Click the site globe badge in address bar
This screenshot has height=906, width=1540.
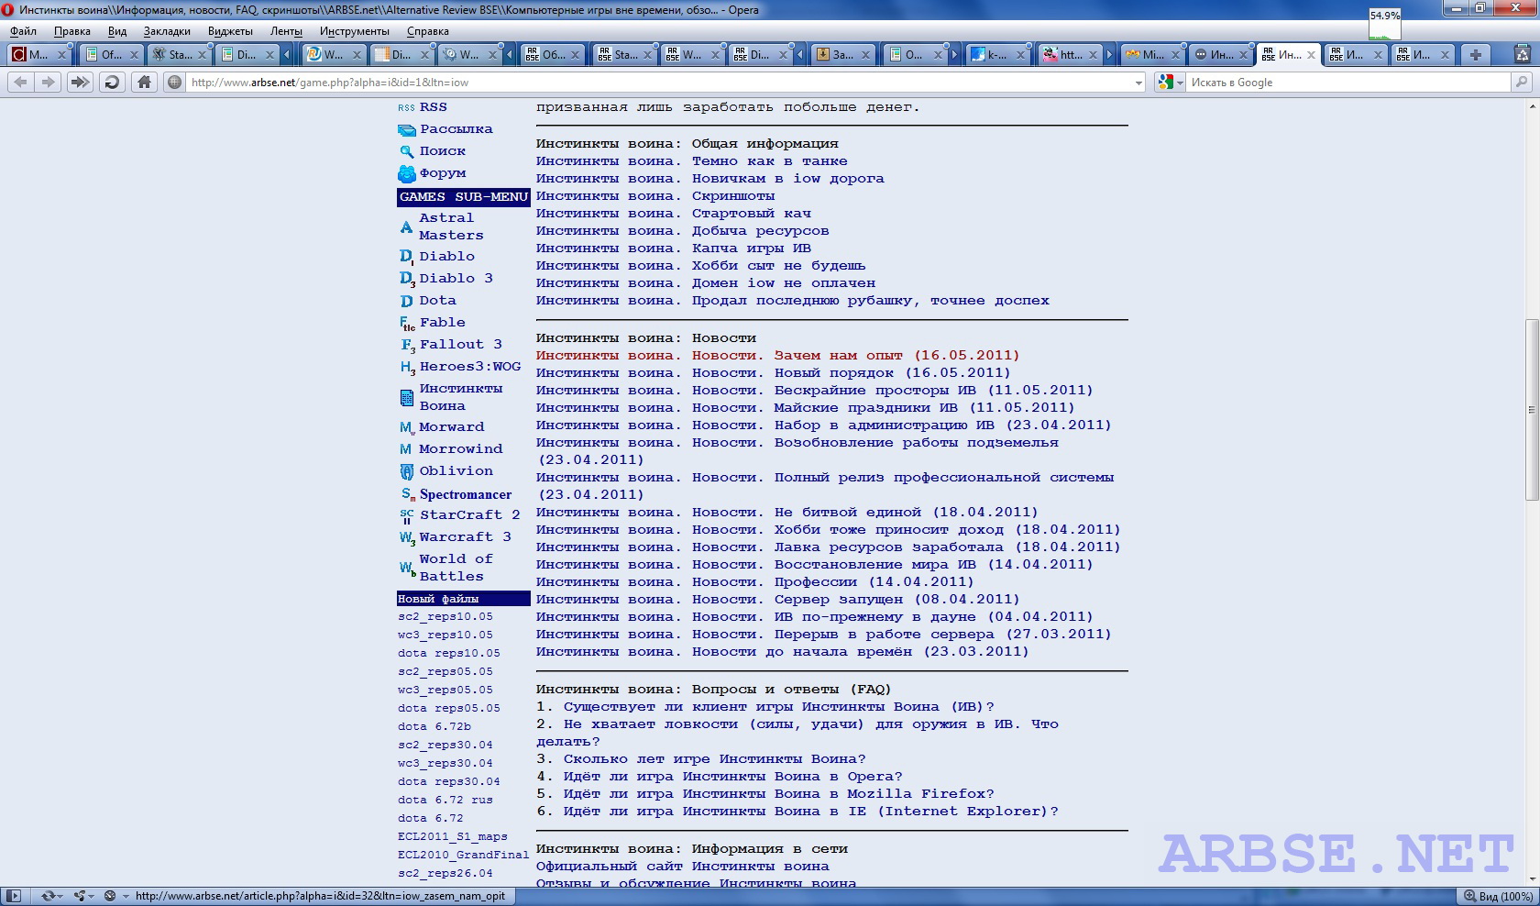coord(174,82)
